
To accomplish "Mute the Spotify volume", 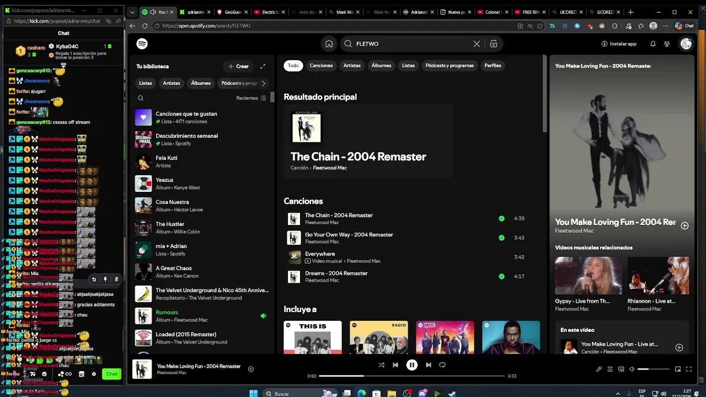I will (632, 369).
